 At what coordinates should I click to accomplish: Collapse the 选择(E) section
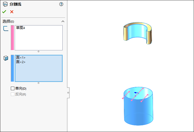tap(63, 21)
